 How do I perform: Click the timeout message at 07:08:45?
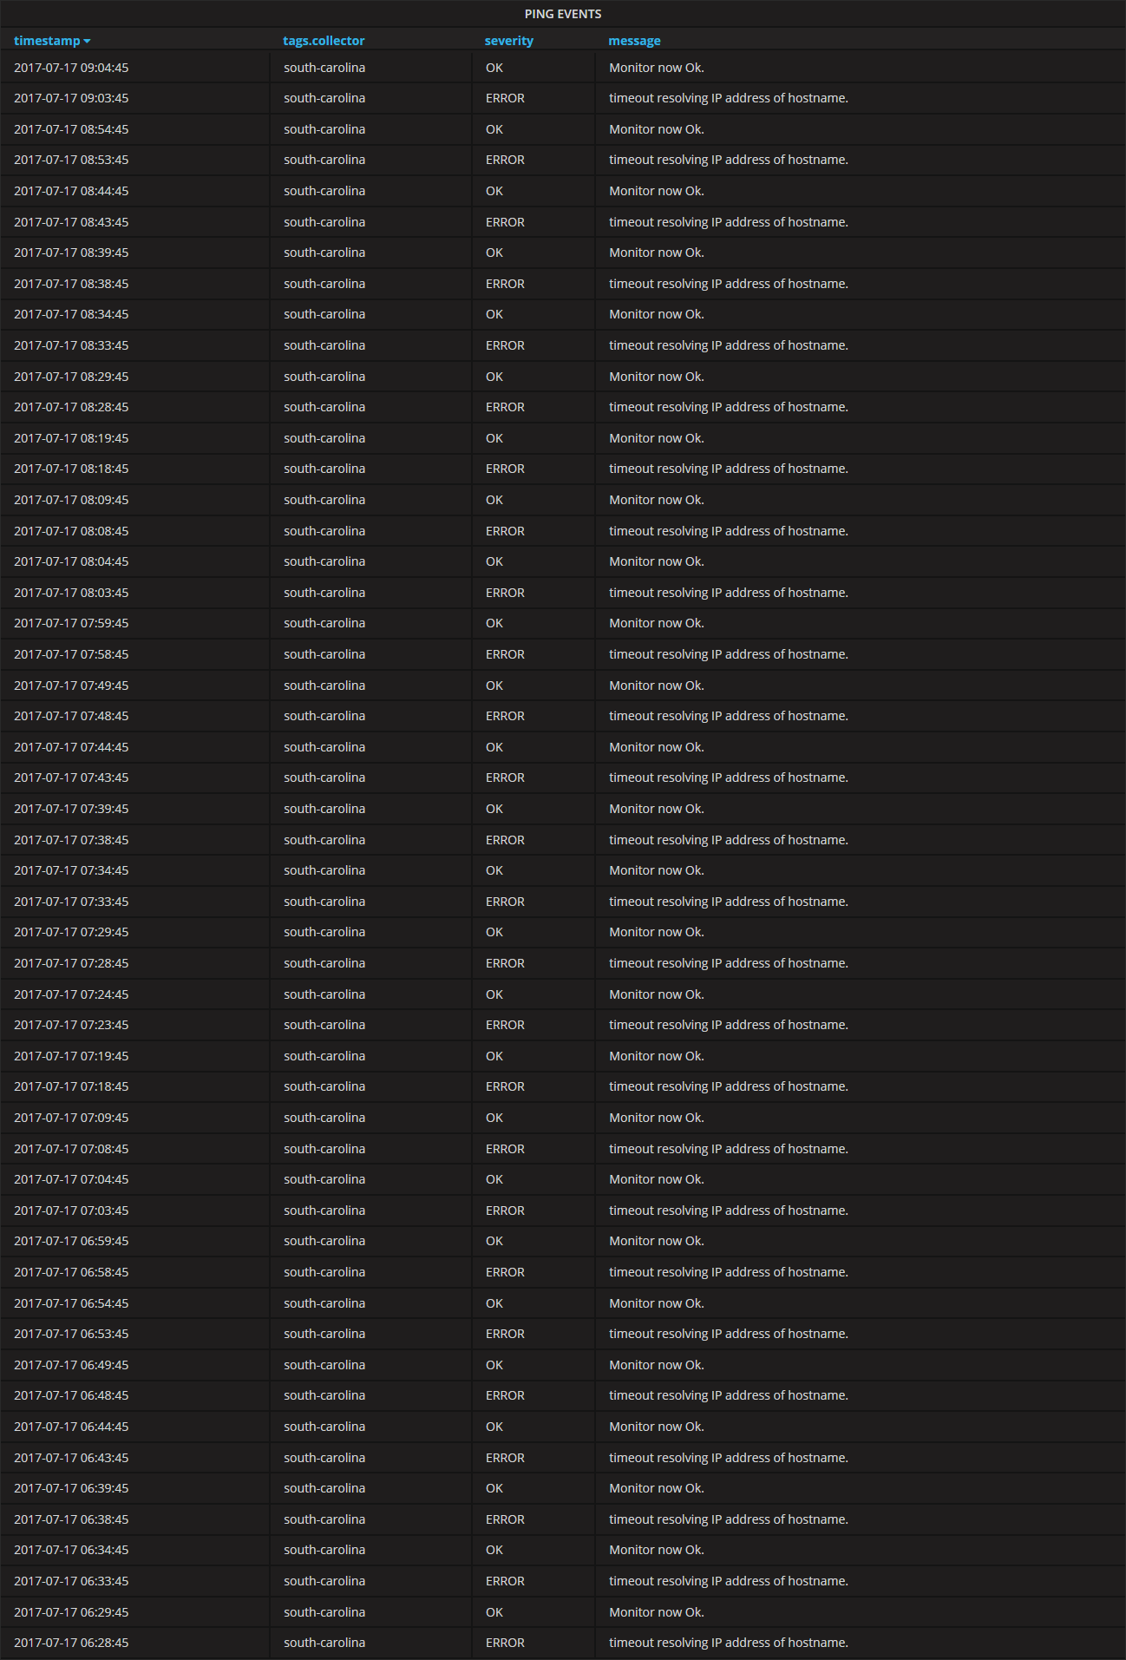click(728, 1149)
